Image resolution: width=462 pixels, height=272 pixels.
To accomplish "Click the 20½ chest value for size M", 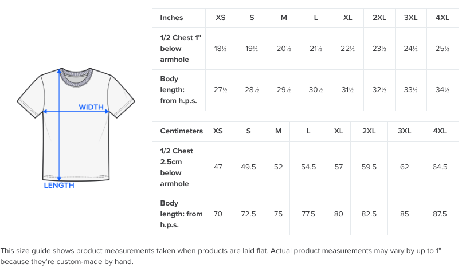I will tap(284, 49).
